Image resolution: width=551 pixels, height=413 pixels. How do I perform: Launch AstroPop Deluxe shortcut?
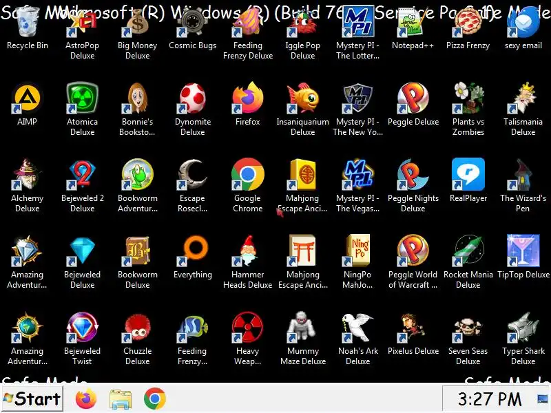coord(82,23)
